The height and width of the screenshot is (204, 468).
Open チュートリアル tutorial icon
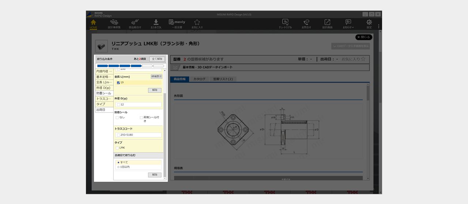pos(285,24)
